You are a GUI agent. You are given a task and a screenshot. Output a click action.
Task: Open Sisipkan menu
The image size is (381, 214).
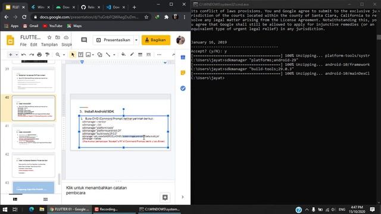67,45
